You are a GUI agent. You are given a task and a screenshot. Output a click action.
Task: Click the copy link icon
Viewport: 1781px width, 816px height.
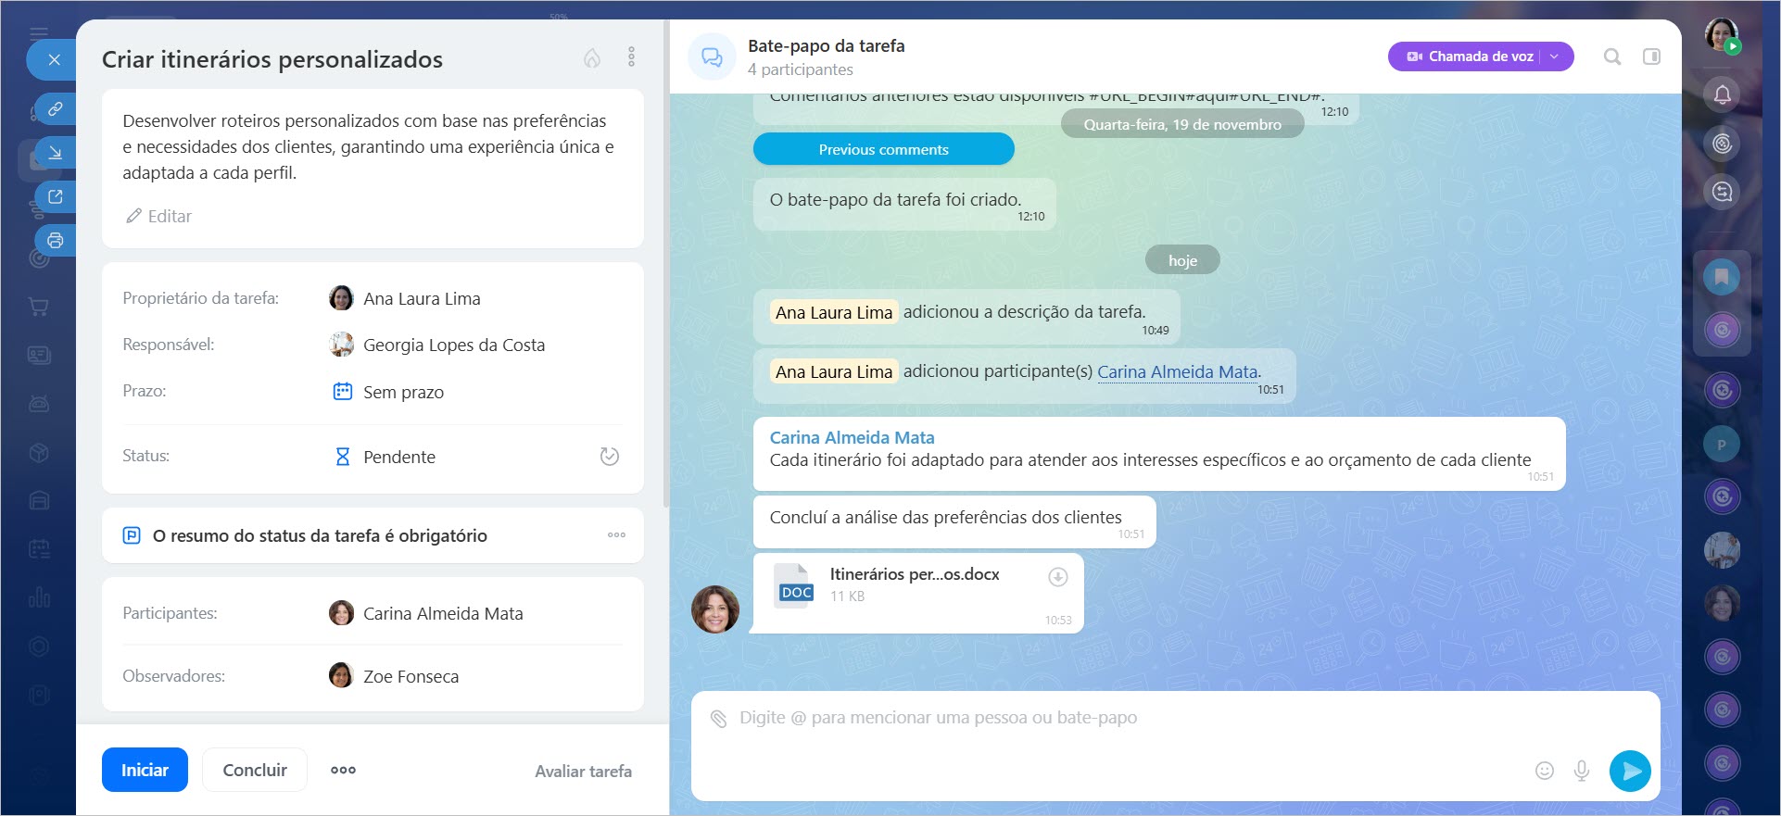click(56, 108)
